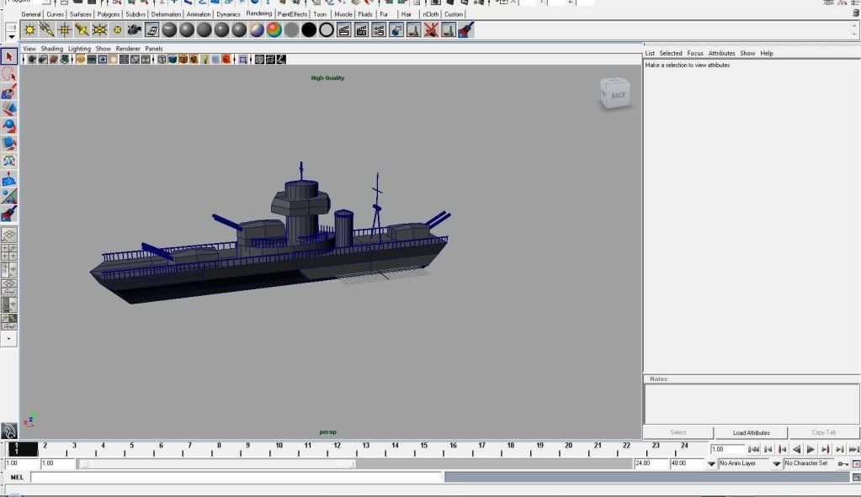Select the Show Manipulator tool
Image resolution: width=861 pixels, height=497 pixels.
(x=8, y=197)
